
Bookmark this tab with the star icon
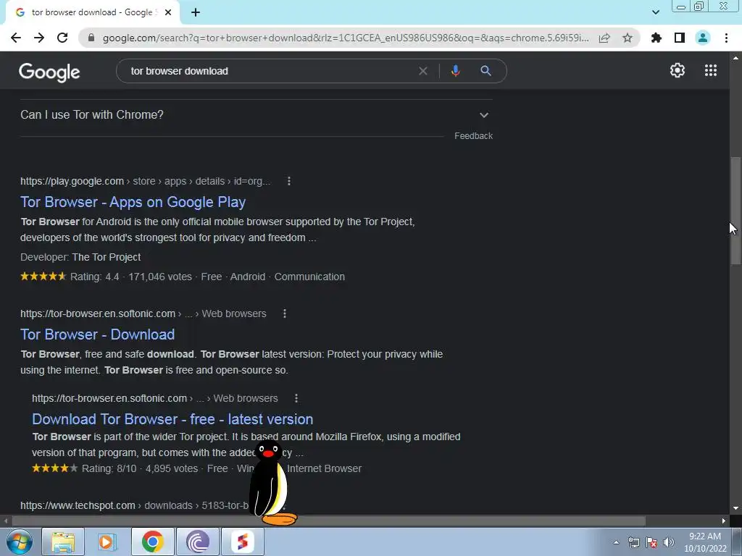628,38
